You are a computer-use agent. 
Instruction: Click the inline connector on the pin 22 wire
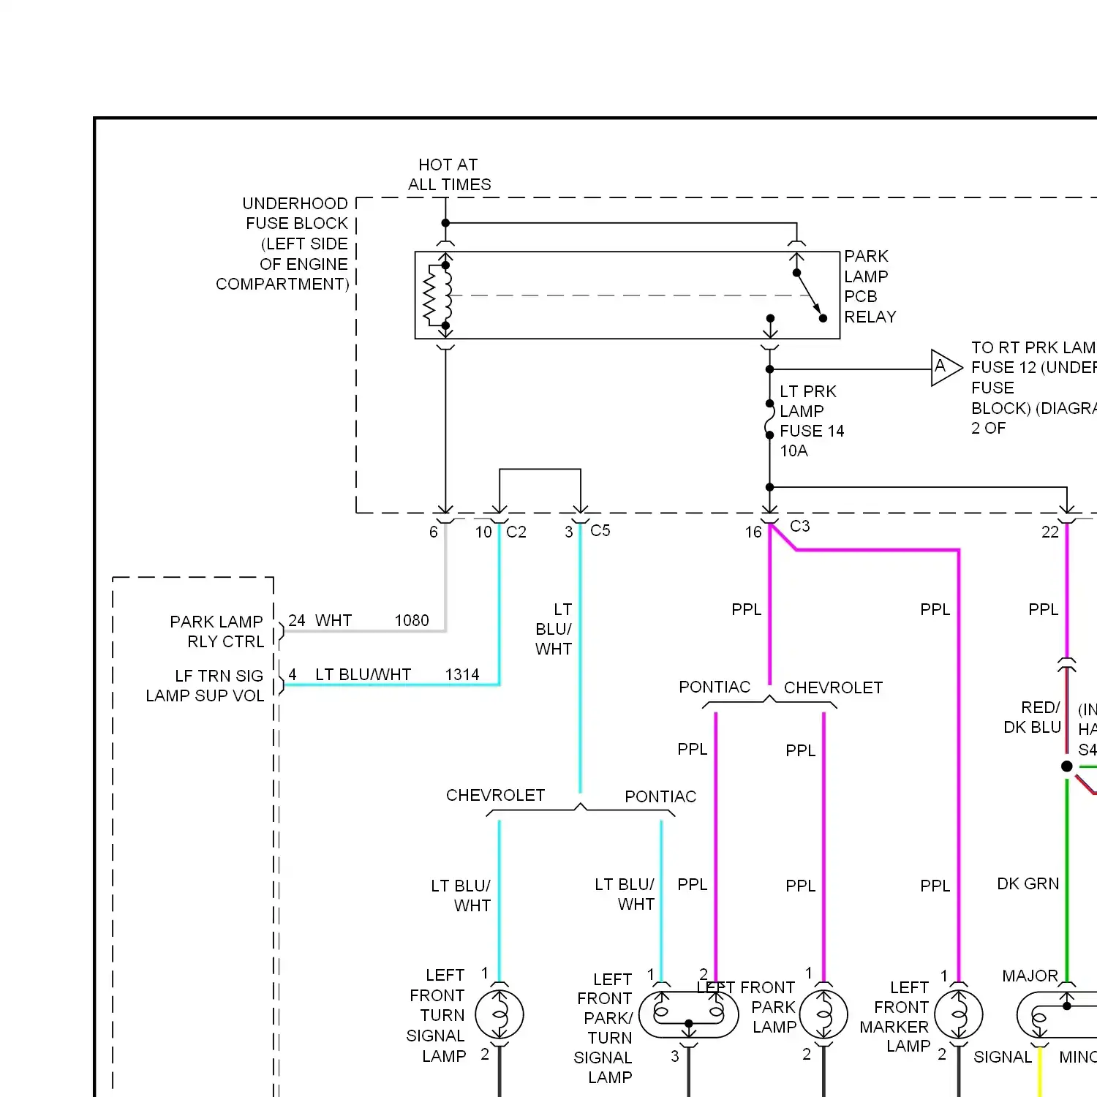pos(1067,664)
